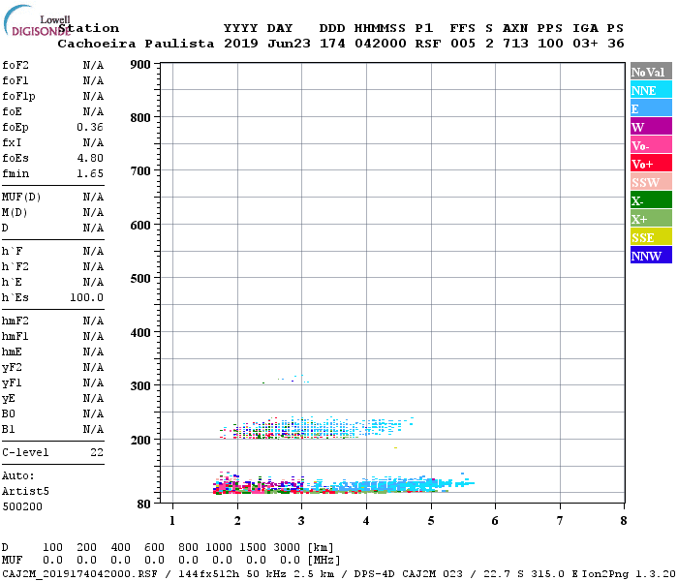Click the foF2 parameter row
Viewport: 678px width, 581px height.
pos(52,65)
